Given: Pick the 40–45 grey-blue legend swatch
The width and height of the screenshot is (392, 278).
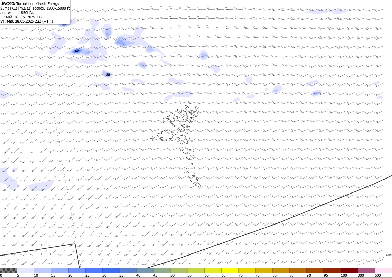Looking at the screenshot, I should coord(145,271).
